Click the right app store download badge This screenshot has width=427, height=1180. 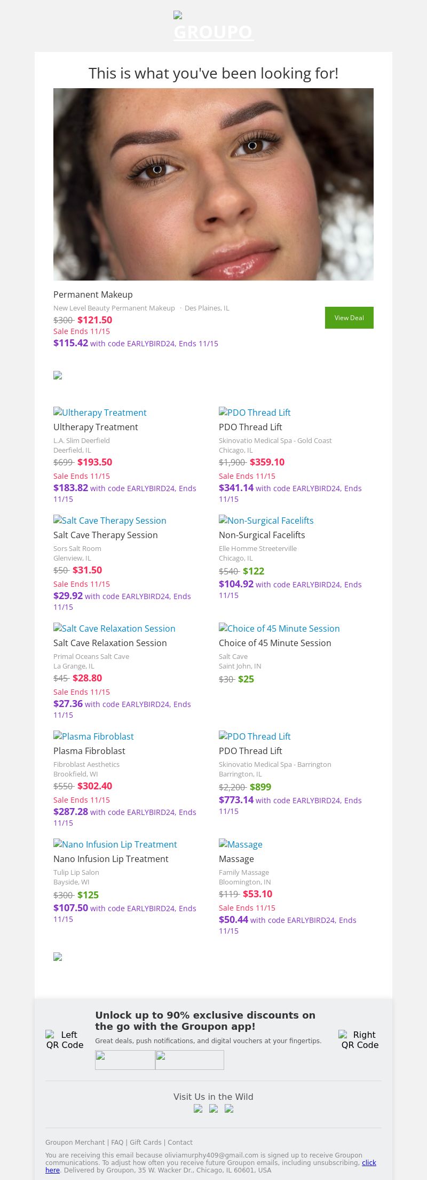[189, 1060]
